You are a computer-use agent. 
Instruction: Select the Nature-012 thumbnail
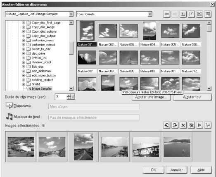pos(191,57)
